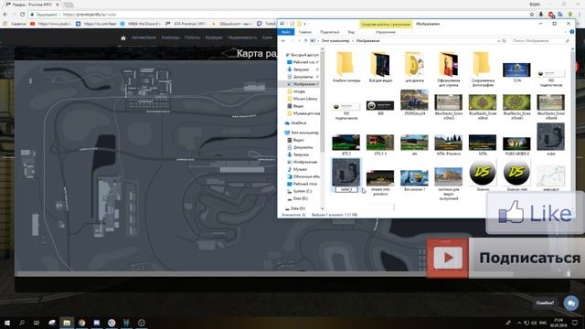Select the Movavi Library folder in sidebar

(303, 99)
